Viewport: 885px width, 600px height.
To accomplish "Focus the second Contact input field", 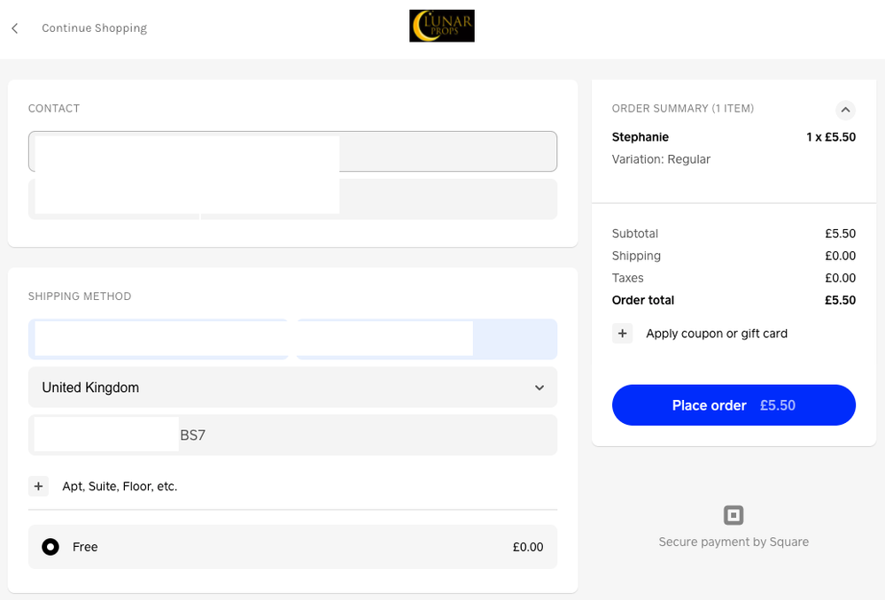I will [447, 199].
